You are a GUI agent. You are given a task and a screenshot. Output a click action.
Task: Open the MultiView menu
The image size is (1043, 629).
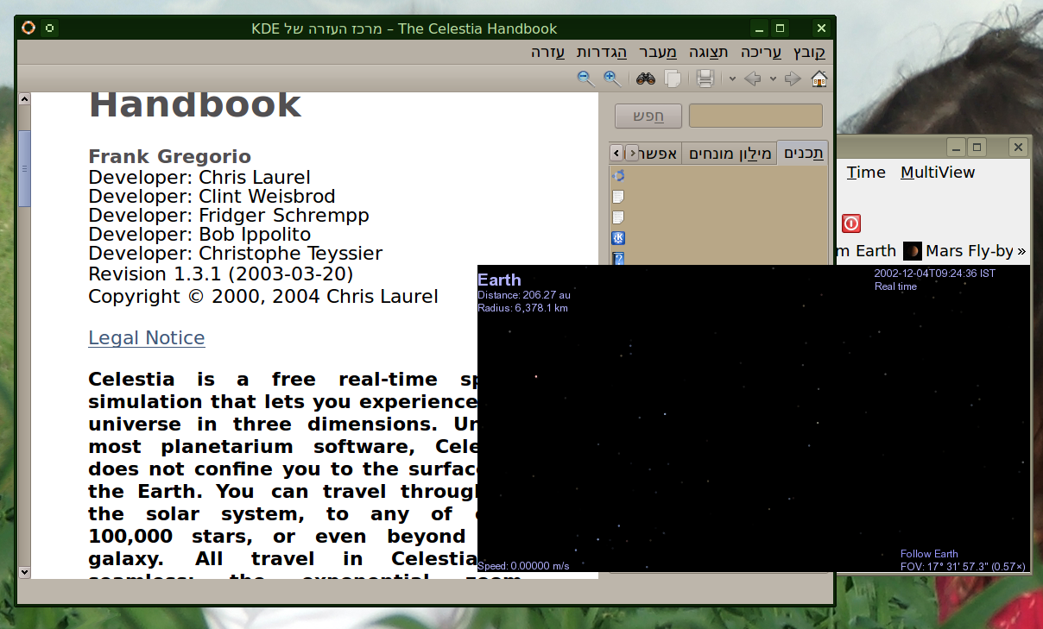tap(937, 173)
